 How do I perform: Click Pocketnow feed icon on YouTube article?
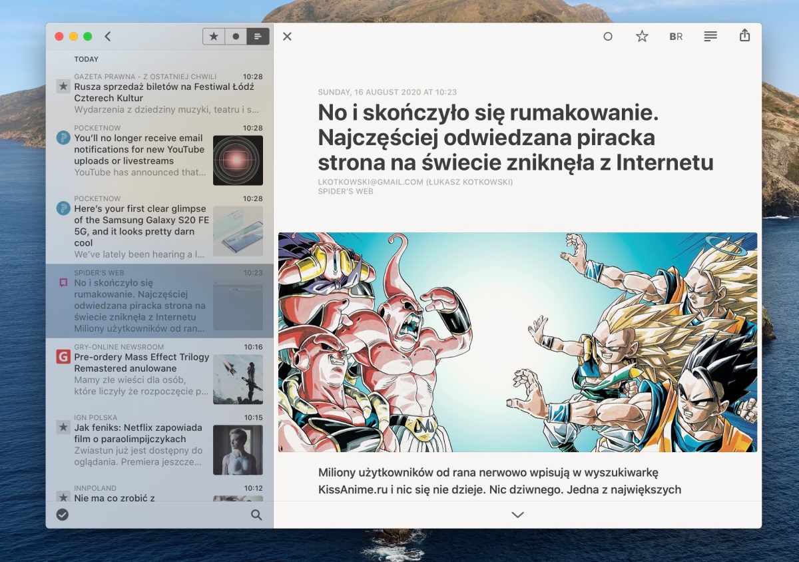[63, 138]
